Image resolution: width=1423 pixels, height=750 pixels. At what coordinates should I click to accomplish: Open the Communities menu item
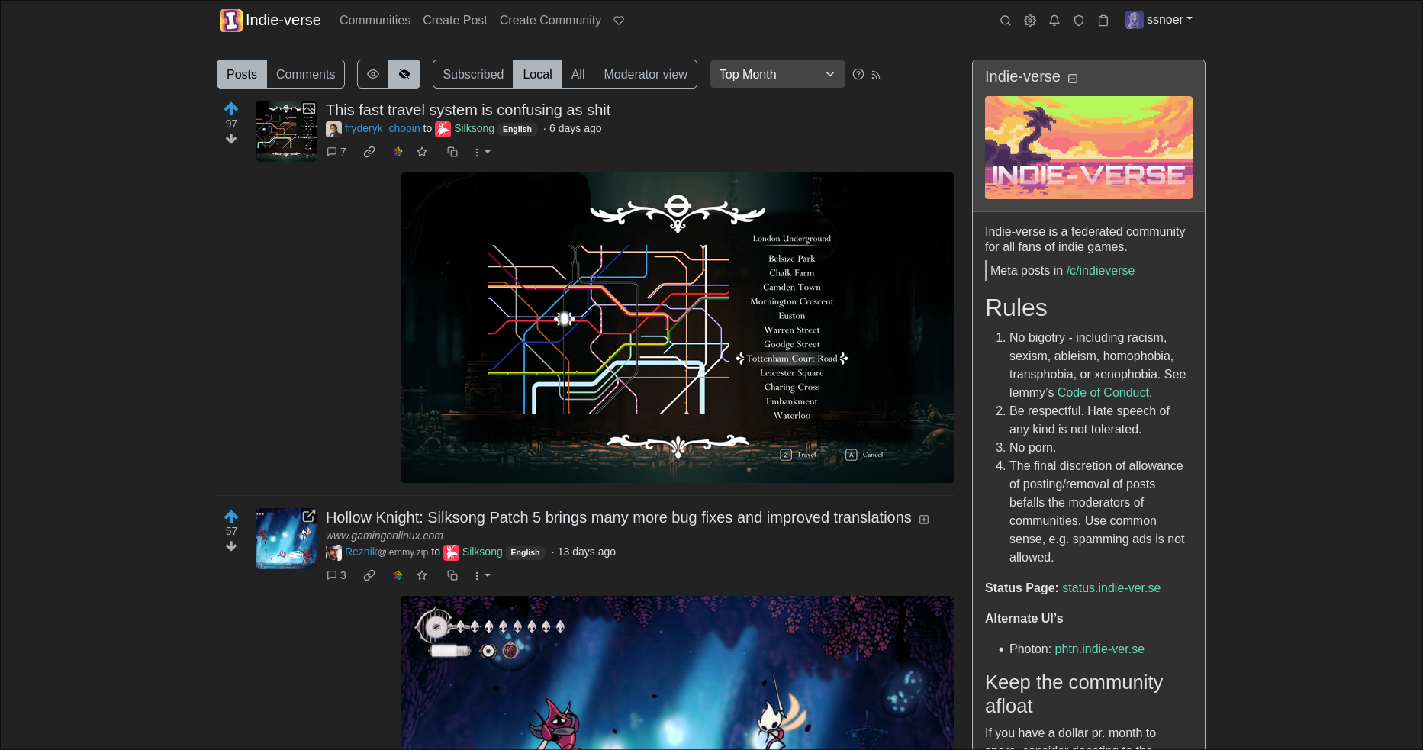point(375,21)
